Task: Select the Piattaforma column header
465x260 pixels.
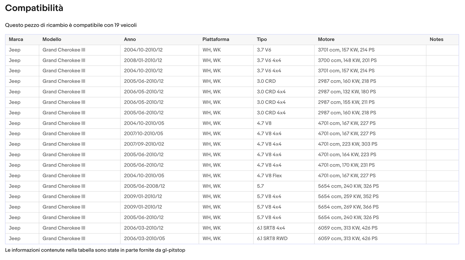Action: 216,39
